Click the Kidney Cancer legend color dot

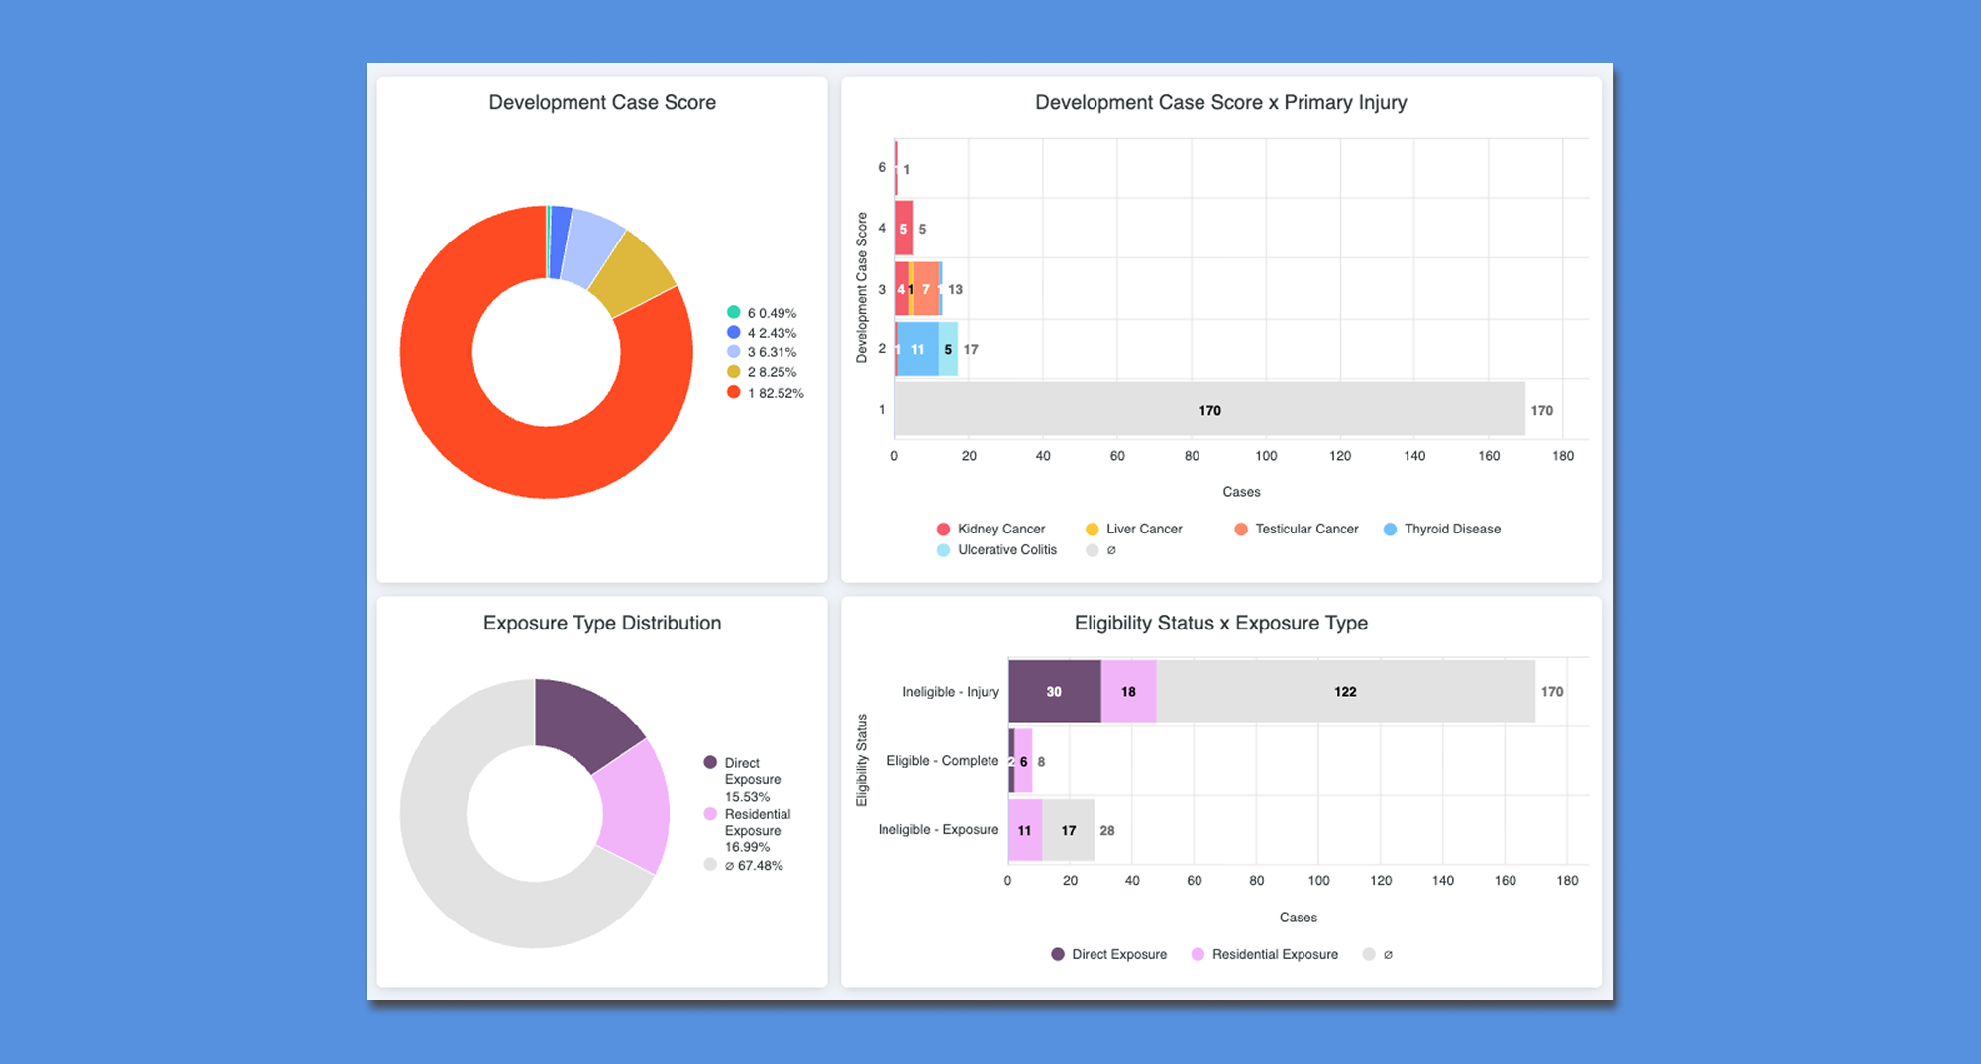point(943,530)
